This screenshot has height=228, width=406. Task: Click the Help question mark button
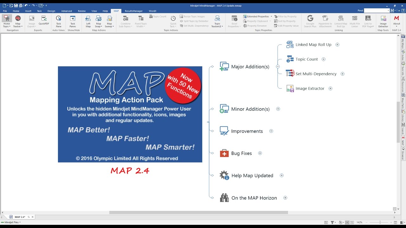point(403,10)
